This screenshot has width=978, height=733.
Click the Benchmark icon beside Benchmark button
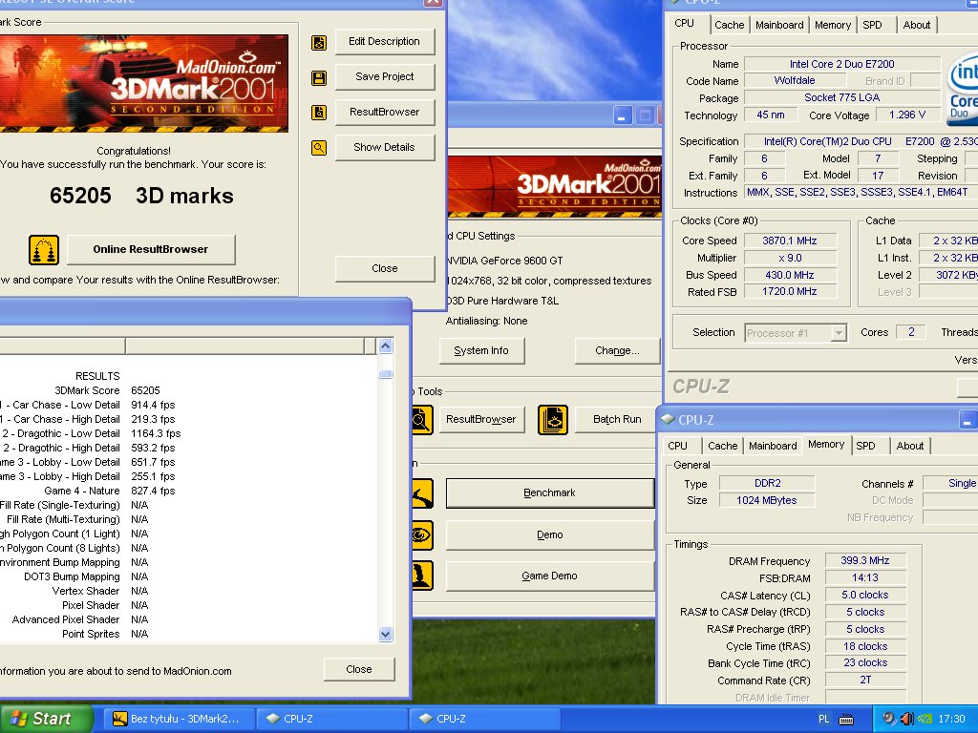[x=422, y=493]
